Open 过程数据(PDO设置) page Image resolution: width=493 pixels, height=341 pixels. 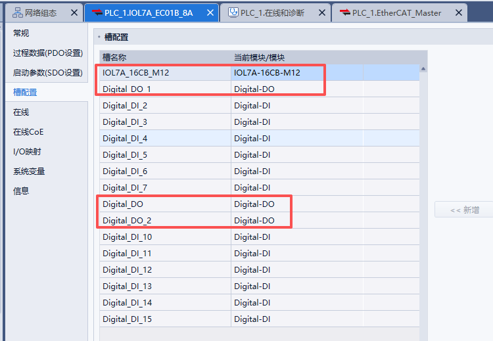tap(48, 53)
